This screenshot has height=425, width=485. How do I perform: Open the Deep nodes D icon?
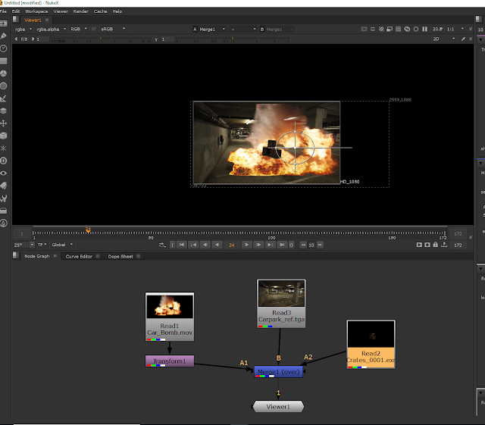tap(4, 161)
